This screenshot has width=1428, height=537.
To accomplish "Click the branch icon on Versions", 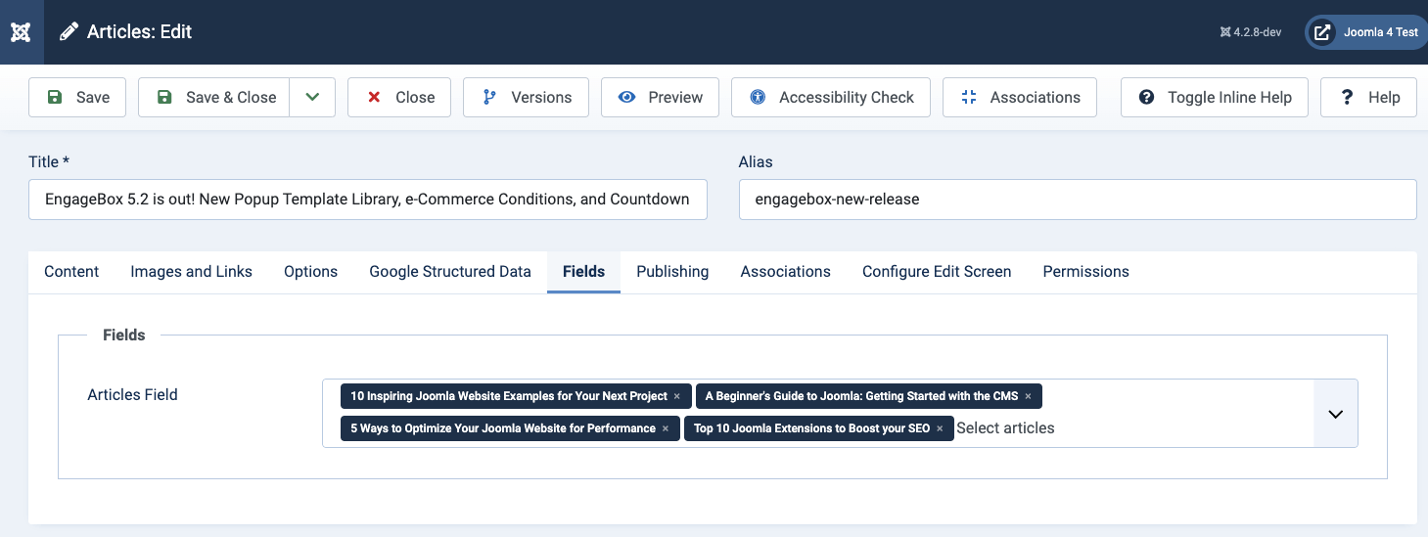I will click(489, 97).
